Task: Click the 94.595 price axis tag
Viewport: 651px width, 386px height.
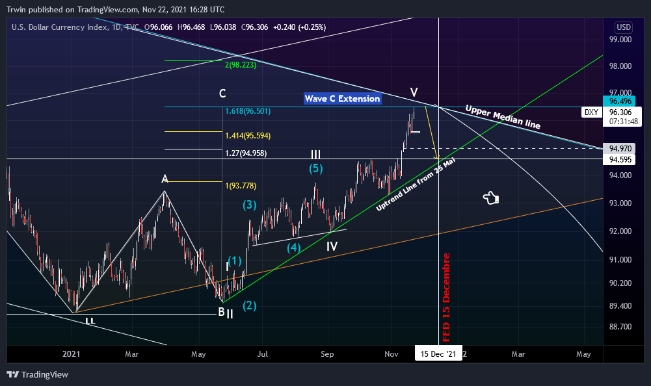Action: pos(620,160)
